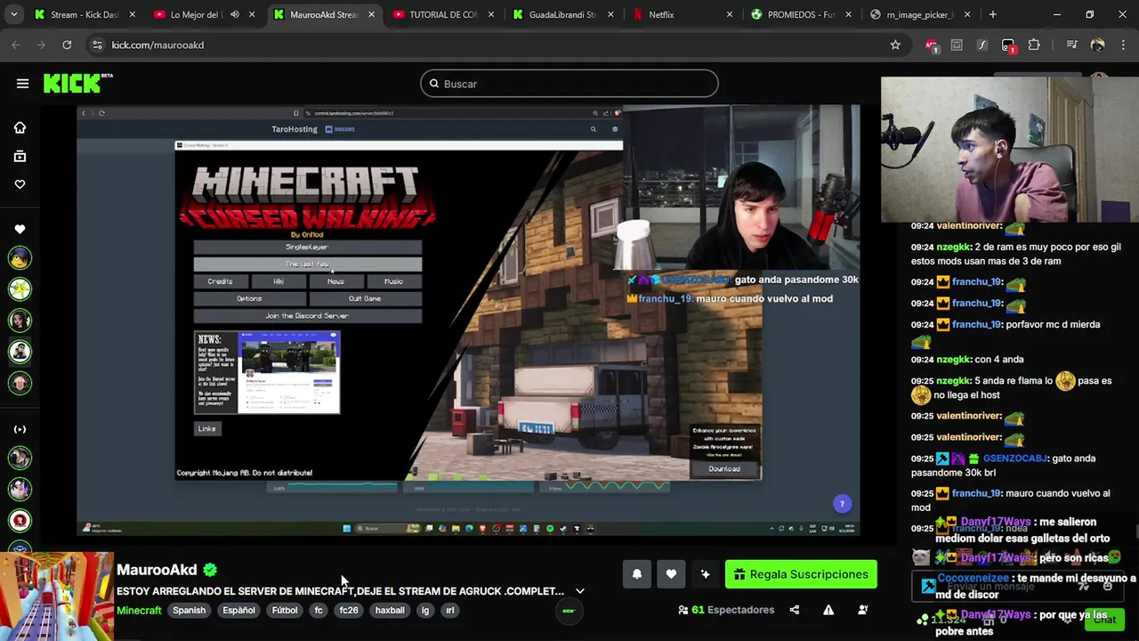Viewport: 1139px width, 641px height.
Task: Select the fc26 tag
Action: 349,611
